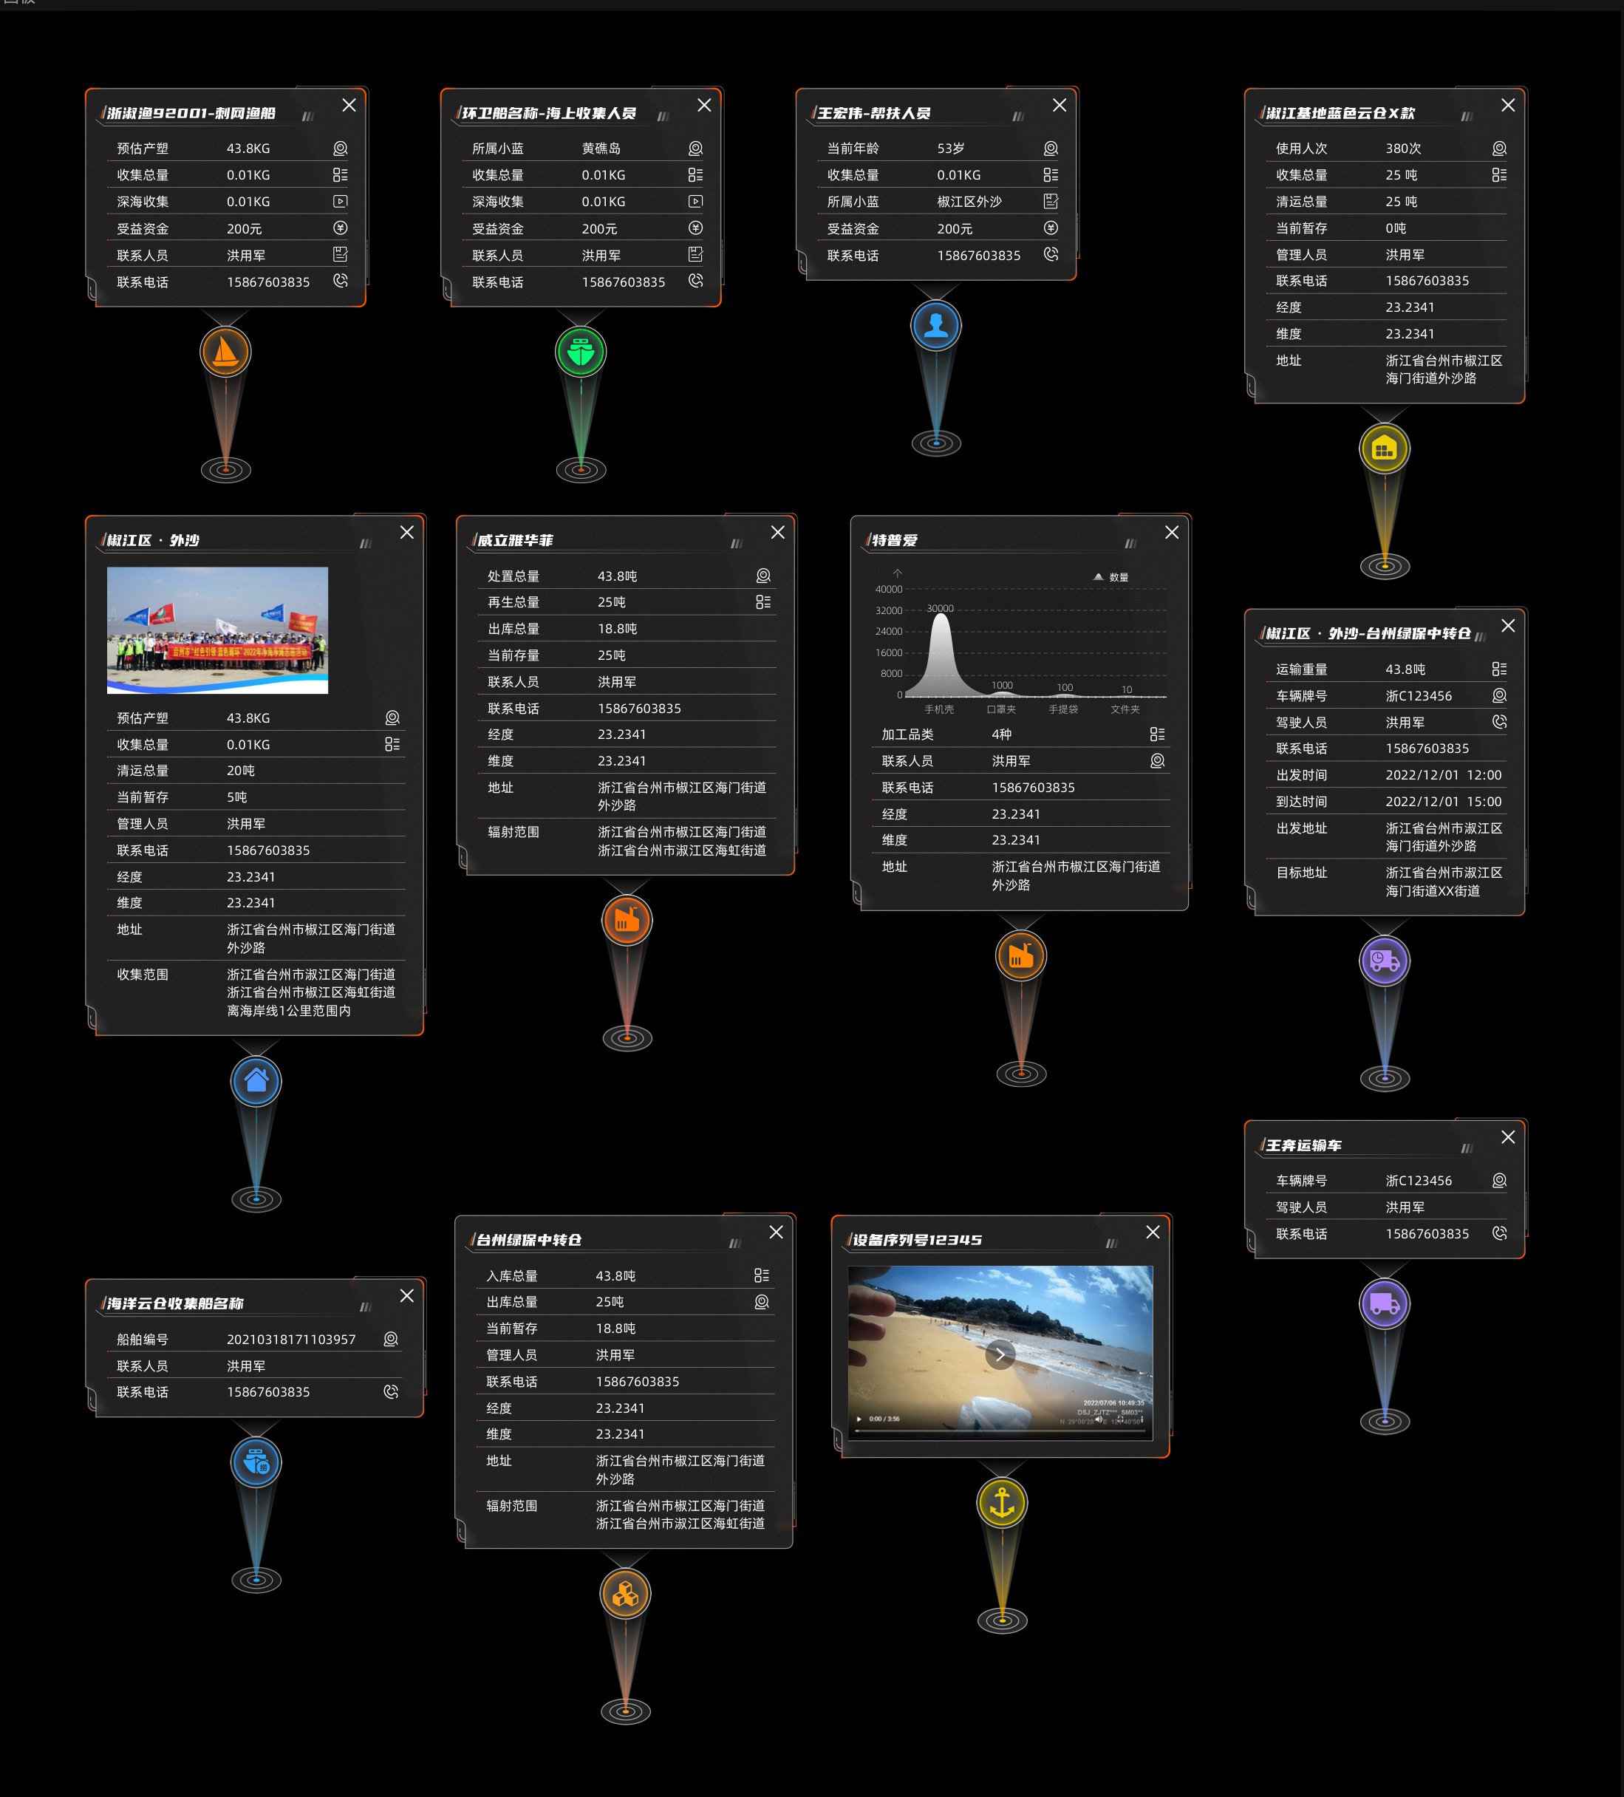Click the yellow anchor marker under 设备序列号12345
This screenshot has height=1797, width=1624.
pyautogui.click(x=1003, y=1503)
